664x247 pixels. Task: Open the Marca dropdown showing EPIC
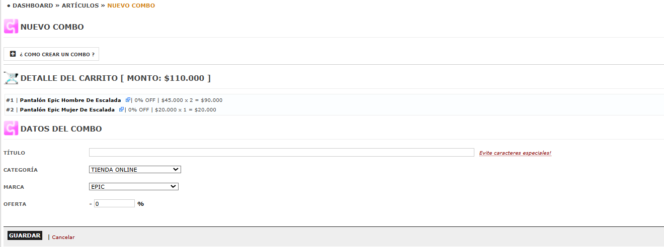pos(134,187)
